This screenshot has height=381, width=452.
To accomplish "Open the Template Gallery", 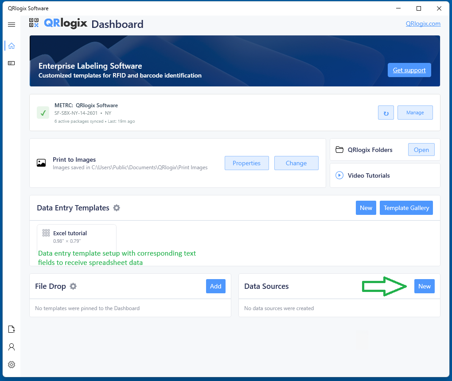I will (406, 208).
